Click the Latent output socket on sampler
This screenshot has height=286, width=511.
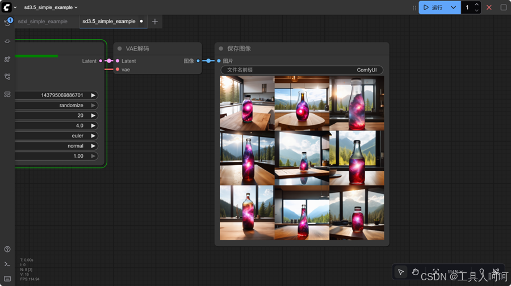pyautogui.click(x=100, y=61)
